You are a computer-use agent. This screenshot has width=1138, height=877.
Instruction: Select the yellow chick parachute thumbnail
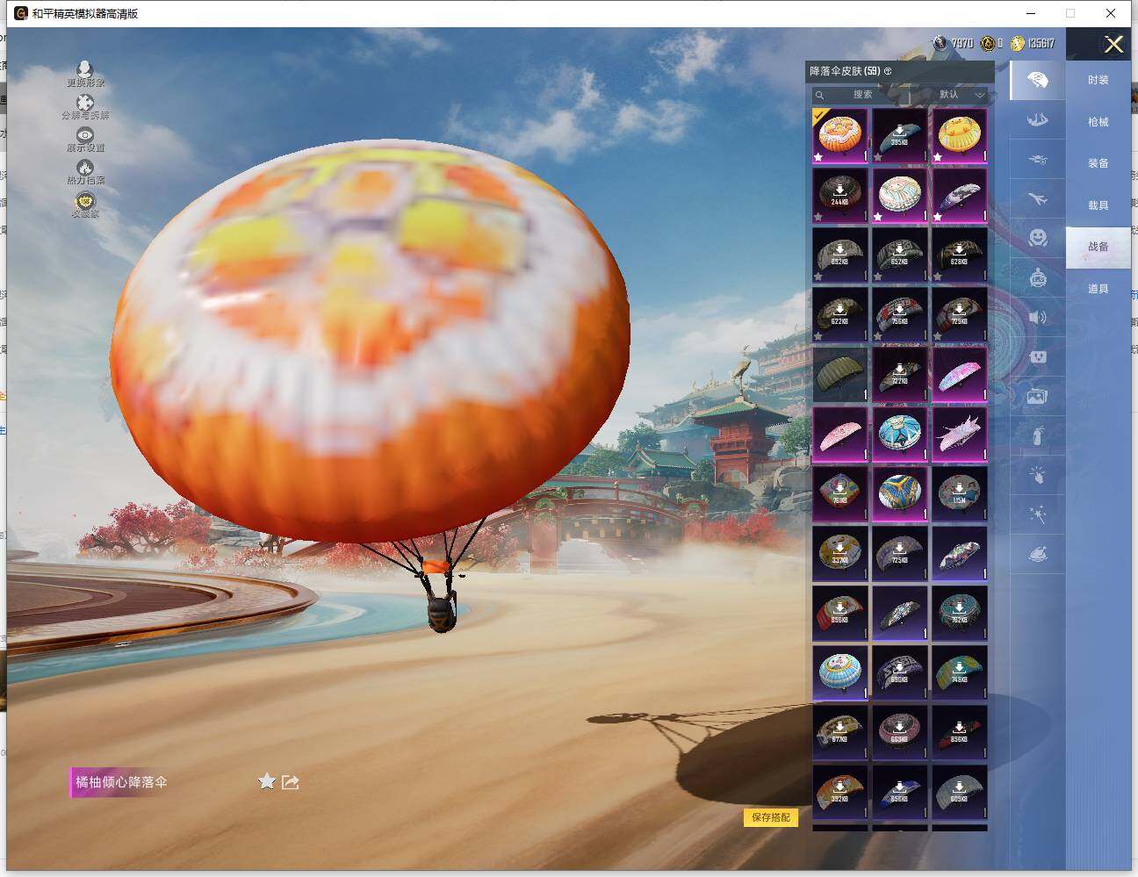click(x=960, y=136)
